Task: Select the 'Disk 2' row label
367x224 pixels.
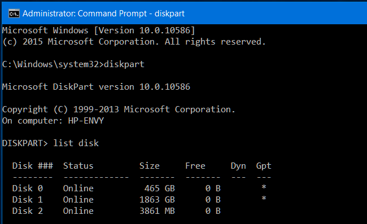Action: point(28,211)
